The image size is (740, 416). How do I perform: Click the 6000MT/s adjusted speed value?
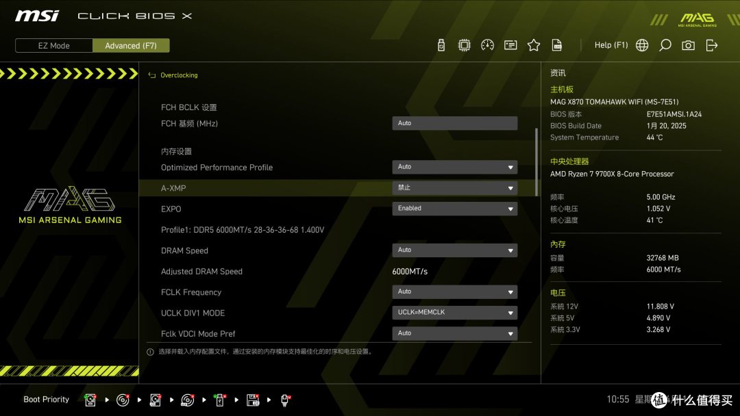pyautogui.click(x=410, y=272)
